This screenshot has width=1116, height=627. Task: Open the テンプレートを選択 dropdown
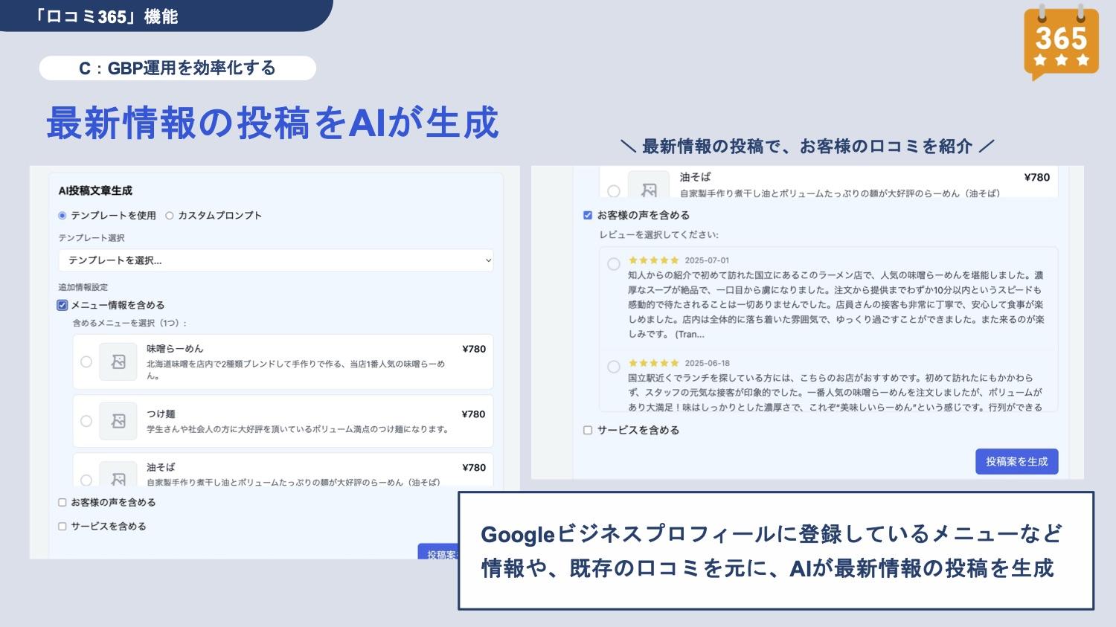pyautogui.click(x=275, y=260)
